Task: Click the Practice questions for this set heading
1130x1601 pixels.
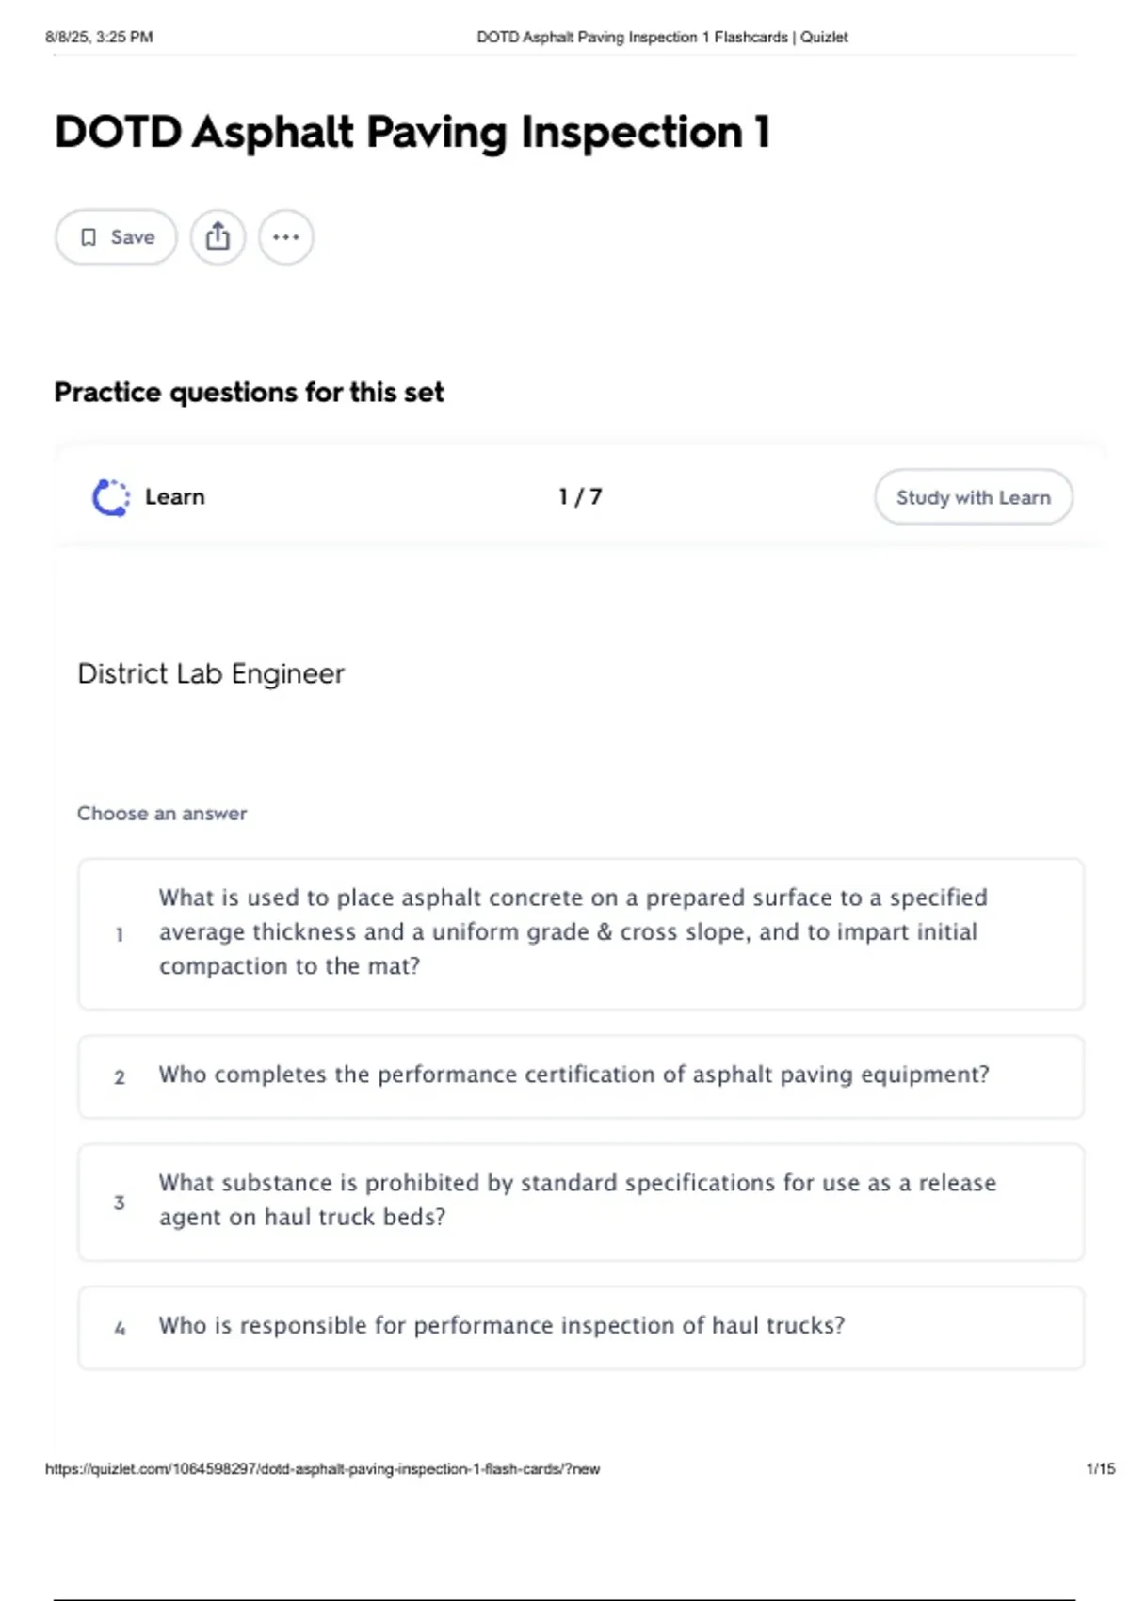Action: (x=249, y=392)
